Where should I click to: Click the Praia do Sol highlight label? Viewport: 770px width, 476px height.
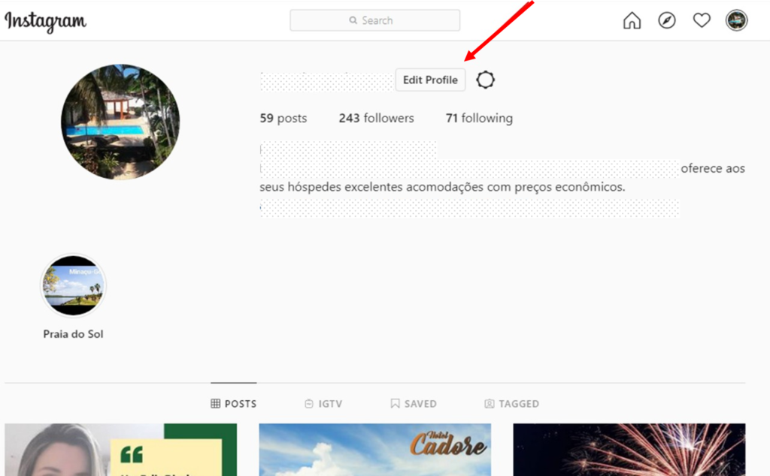(73, 334)
